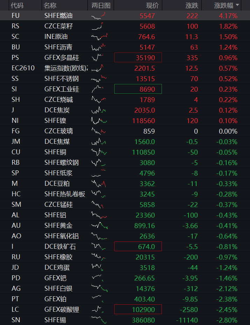Select the FG CZCE玻璃 row
Image resolution: width=250 pixels, height=325 pixels.
[125, 131]
